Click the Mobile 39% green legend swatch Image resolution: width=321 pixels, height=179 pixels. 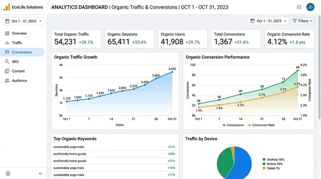[264, 164]
